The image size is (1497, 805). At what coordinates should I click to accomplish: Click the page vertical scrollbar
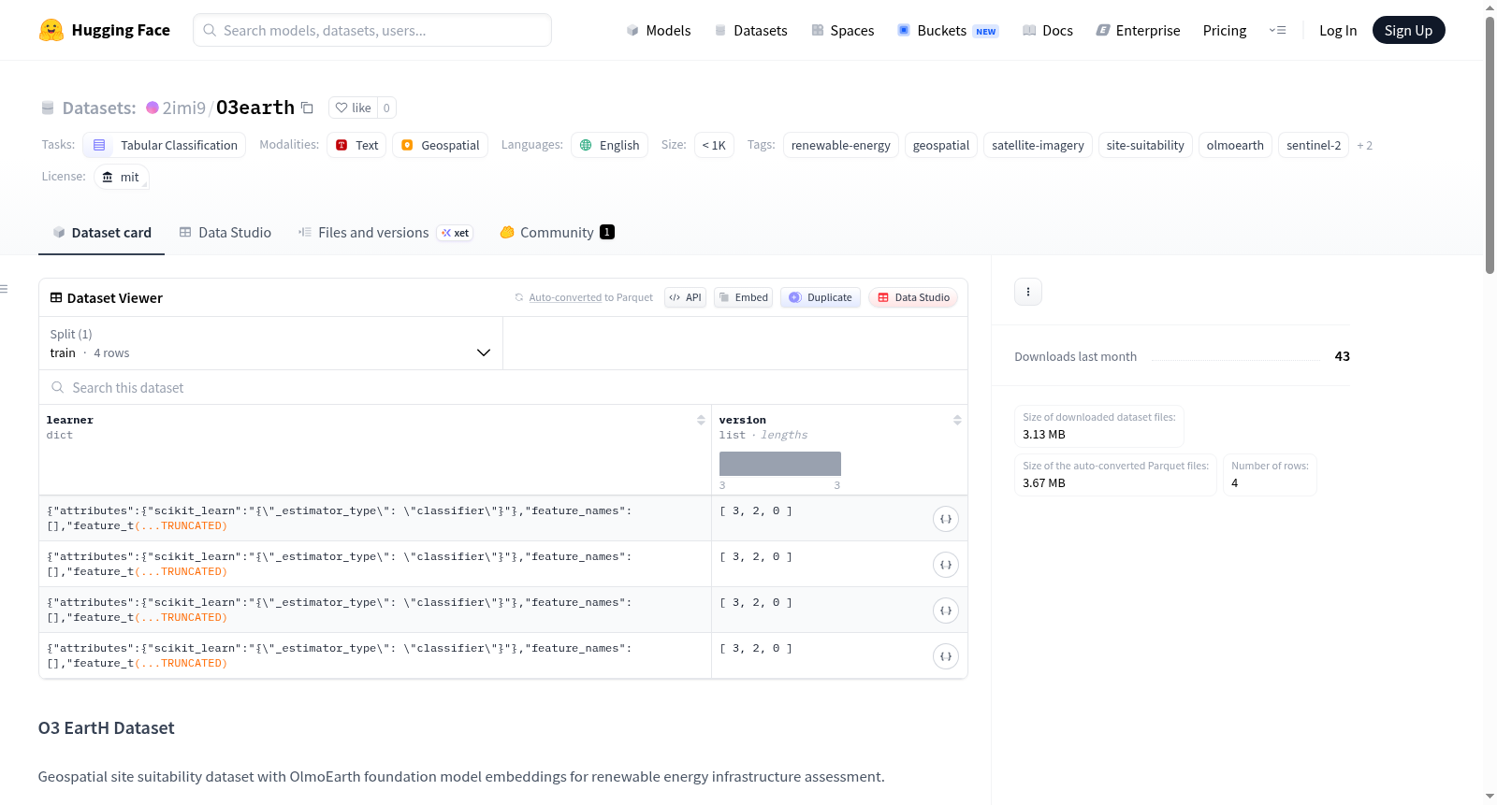(x=1490, y=145)
